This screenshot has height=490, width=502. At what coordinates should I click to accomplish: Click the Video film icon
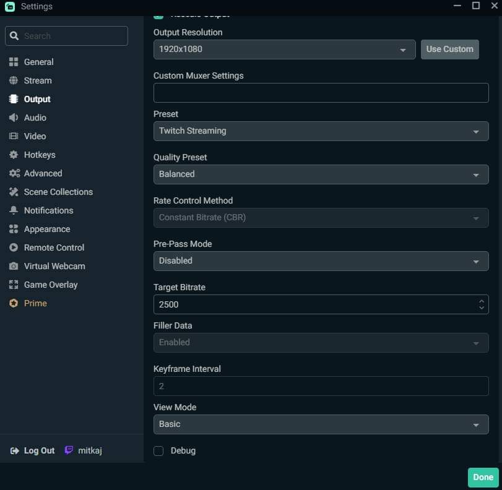[x=14, y=136]
